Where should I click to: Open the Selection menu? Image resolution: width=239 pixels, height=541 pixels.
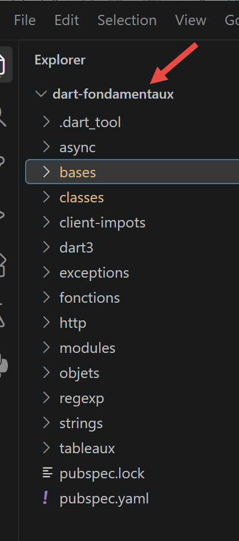tap(127, 21)
